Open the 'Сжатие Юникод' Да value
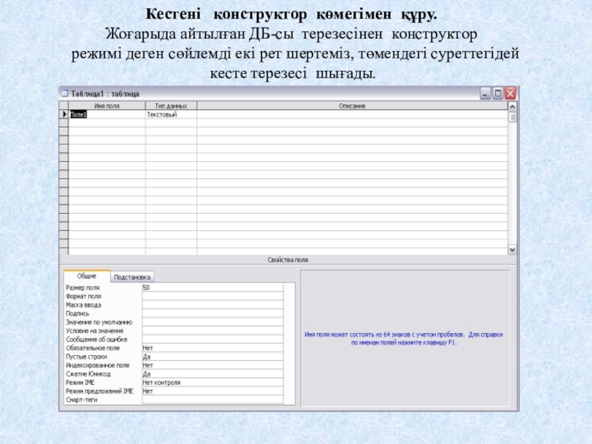The height and width of the screenshot is (444, 592). (212, 374)
